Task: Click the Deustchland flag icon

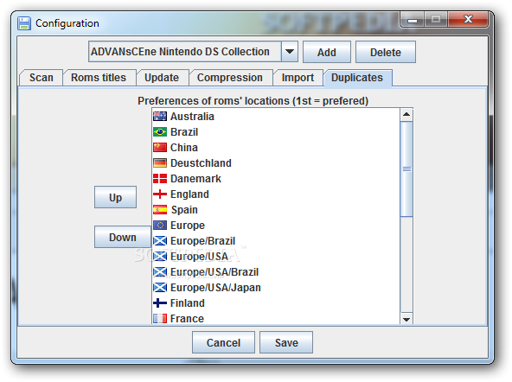Action: point(160,163)
